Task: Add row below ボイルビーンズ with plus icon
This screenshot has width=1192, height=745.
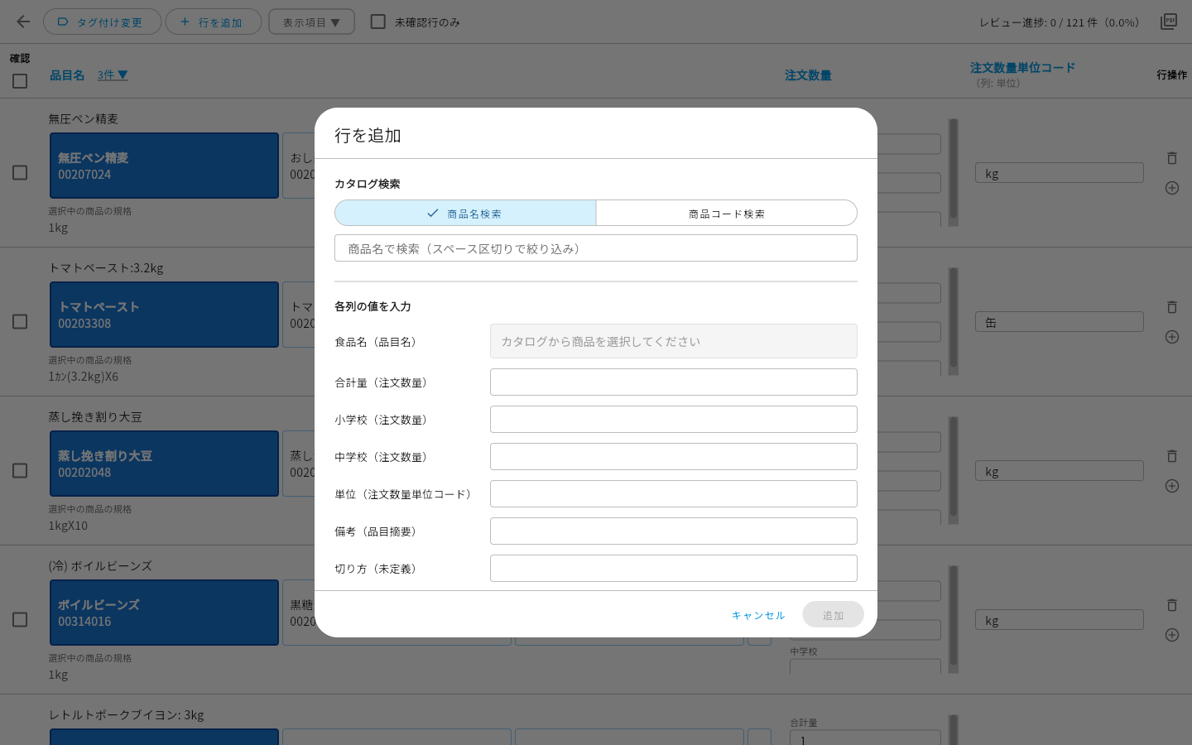Action: click(x=1171, y=635)
